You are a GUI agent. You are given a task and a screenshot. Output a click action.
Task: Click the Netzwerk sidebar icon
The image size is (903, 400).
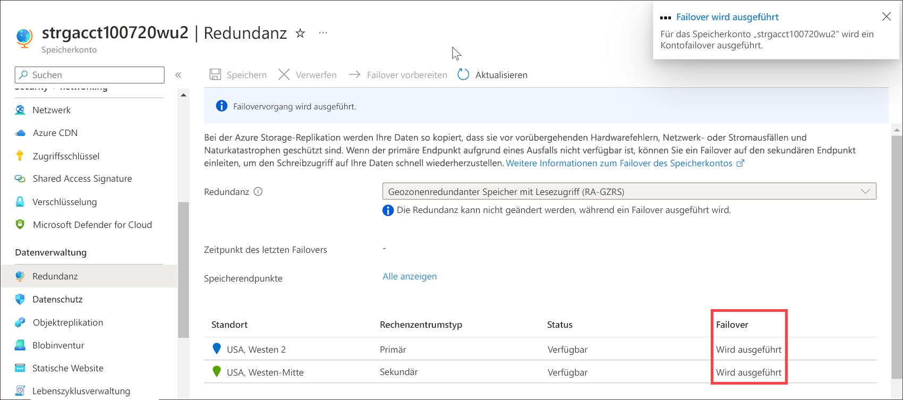20,110
